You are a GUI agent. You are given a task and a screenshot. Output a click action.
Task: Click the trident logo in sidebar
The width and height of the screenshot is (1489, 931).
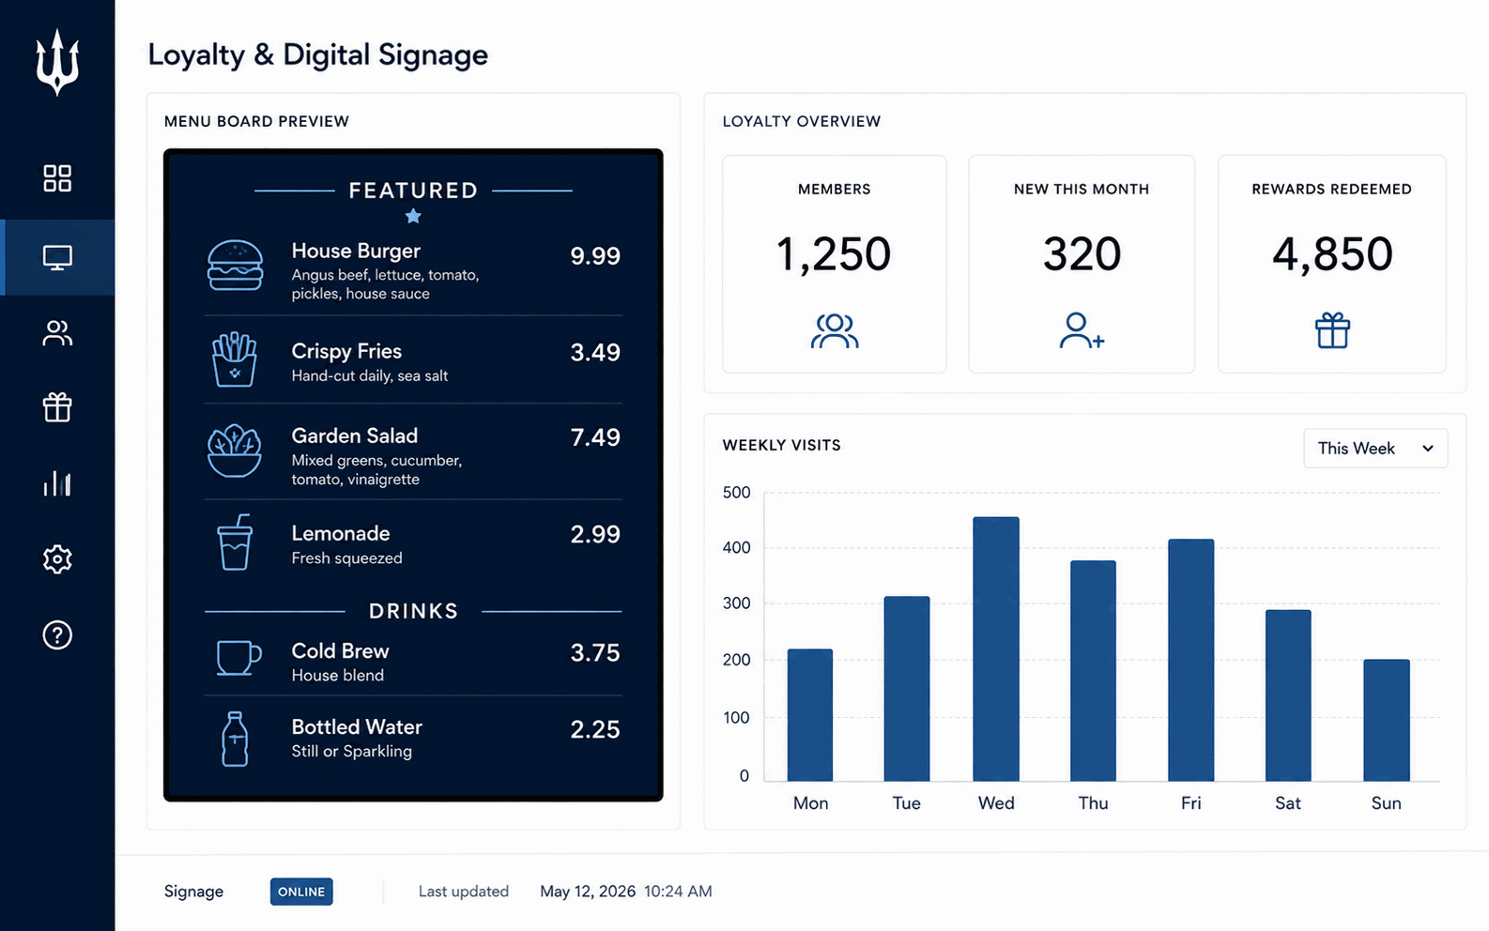pyautogui.click(x=57, y=62)
